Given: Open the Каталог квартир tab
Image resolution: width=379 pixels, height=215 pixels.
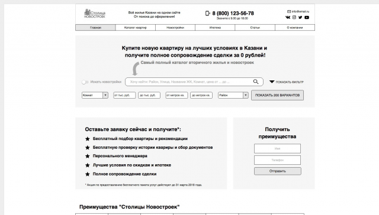Looking at the screenshot, I should click(136, 28).
